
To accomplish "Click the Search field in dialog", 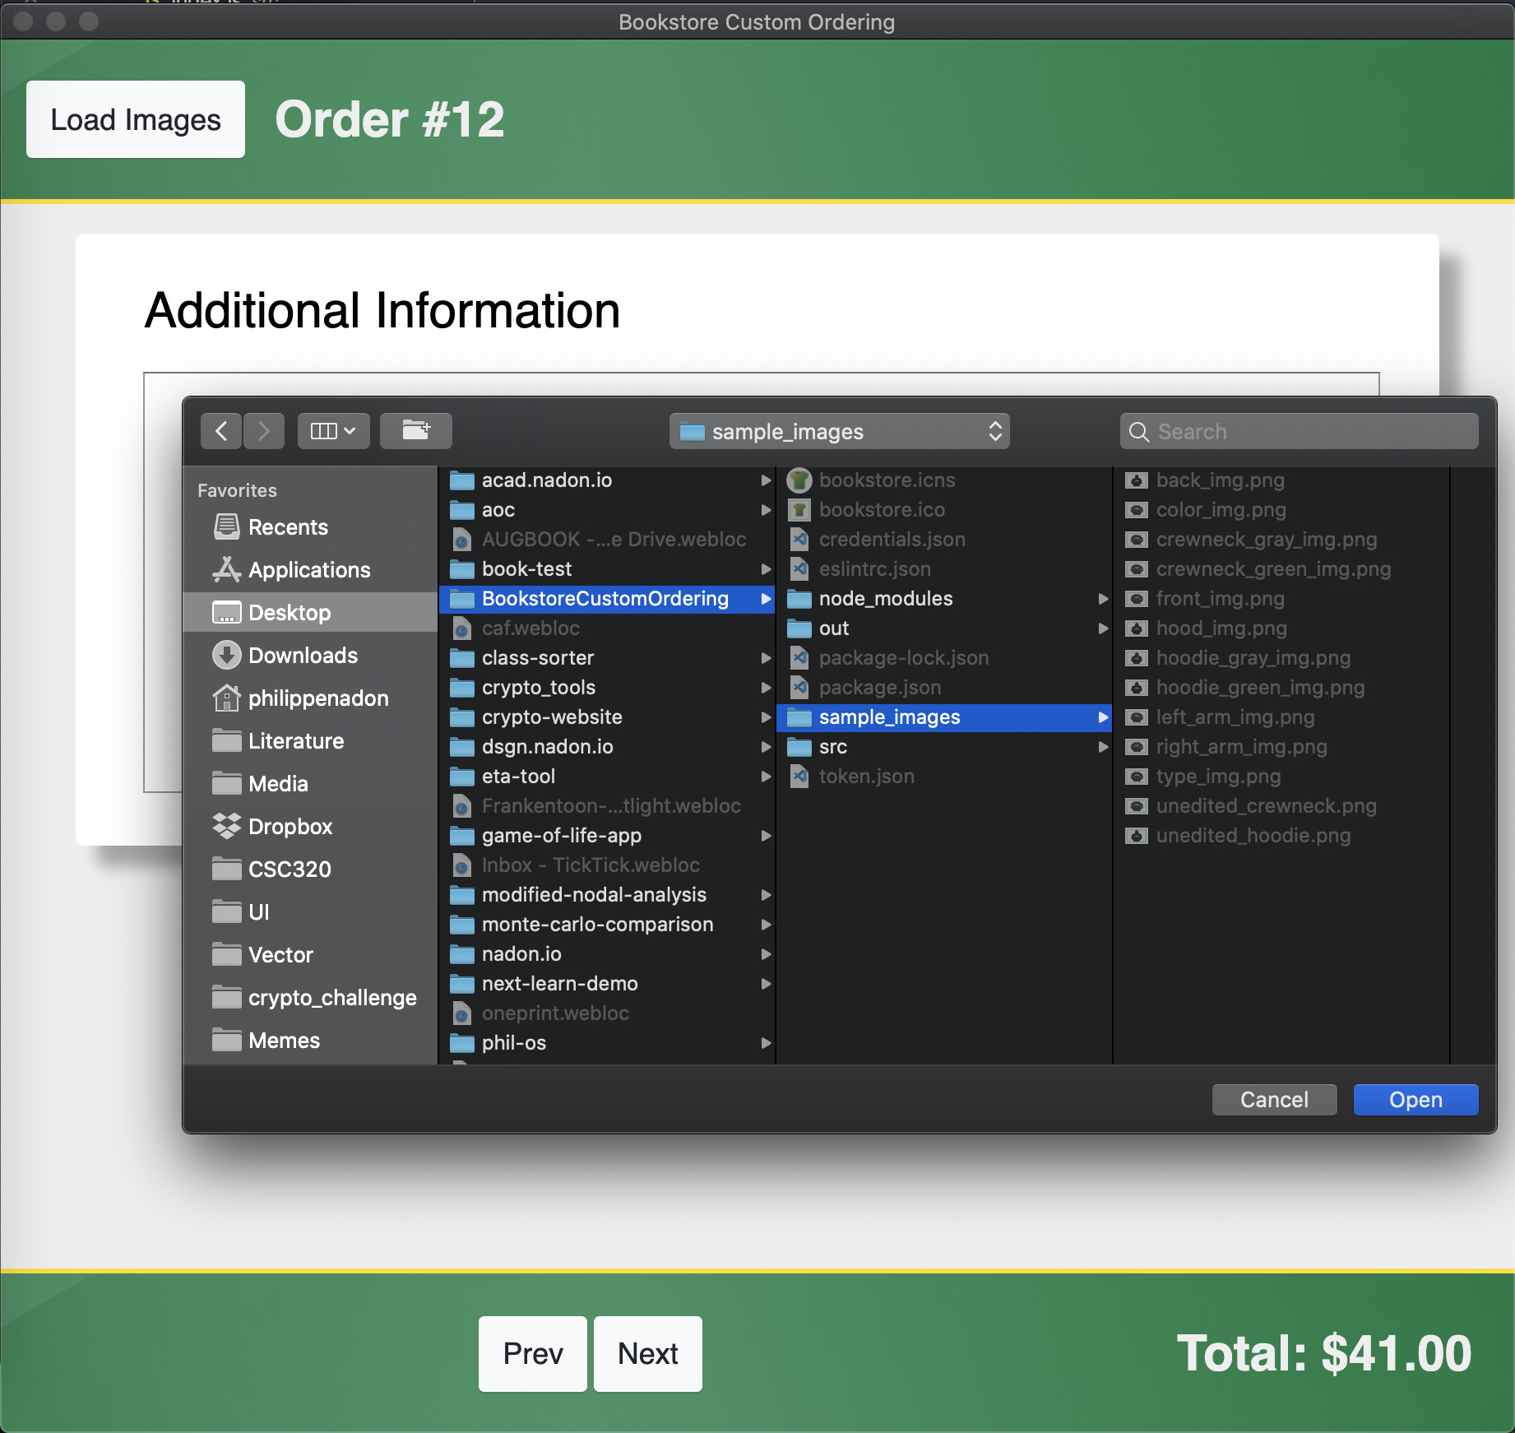I will (1300, 431).
